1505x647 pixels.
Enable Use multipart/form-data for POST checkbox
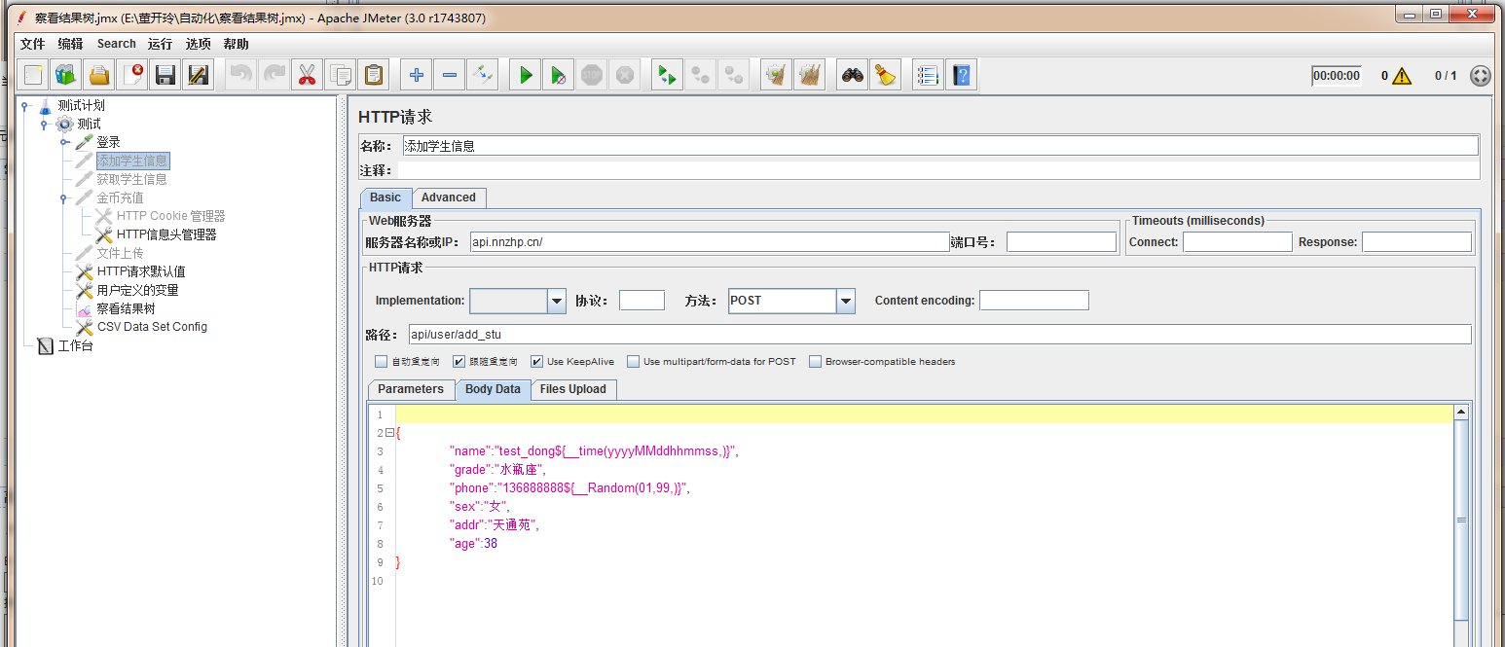pyautogui.click(x=634, y=361)
